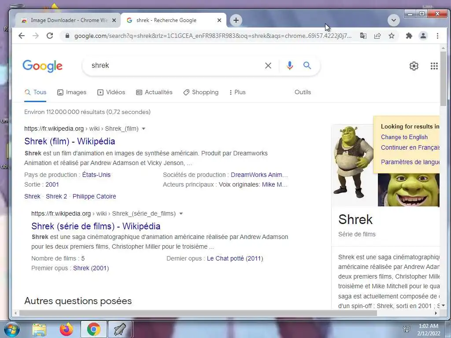Click the horizontal scrollbar at bottom
This screenshot has width=451, height=338.
[198, 313]
